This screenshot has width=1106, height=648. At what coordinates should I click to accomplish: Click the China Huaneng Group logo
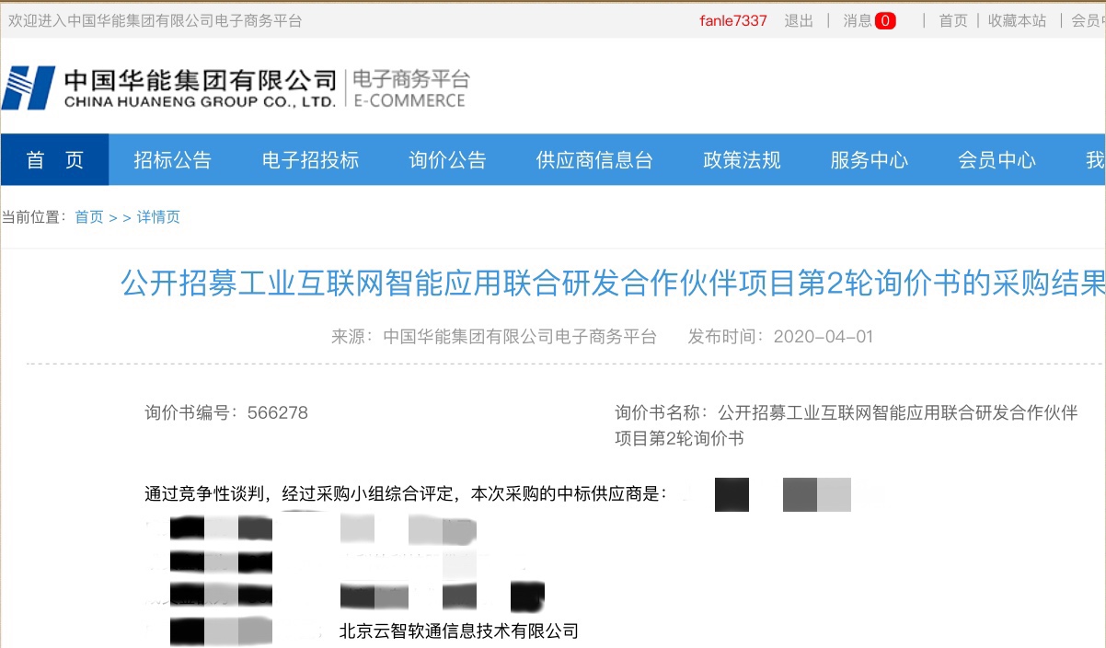169,87
